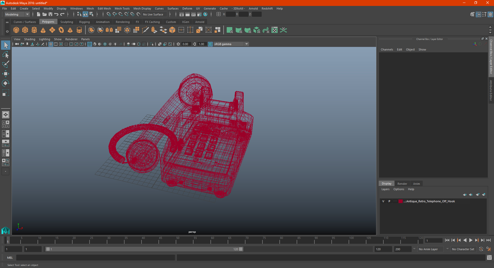494x268 pixels.
Task: Open the Panels viewport menu
Action: 85,39
